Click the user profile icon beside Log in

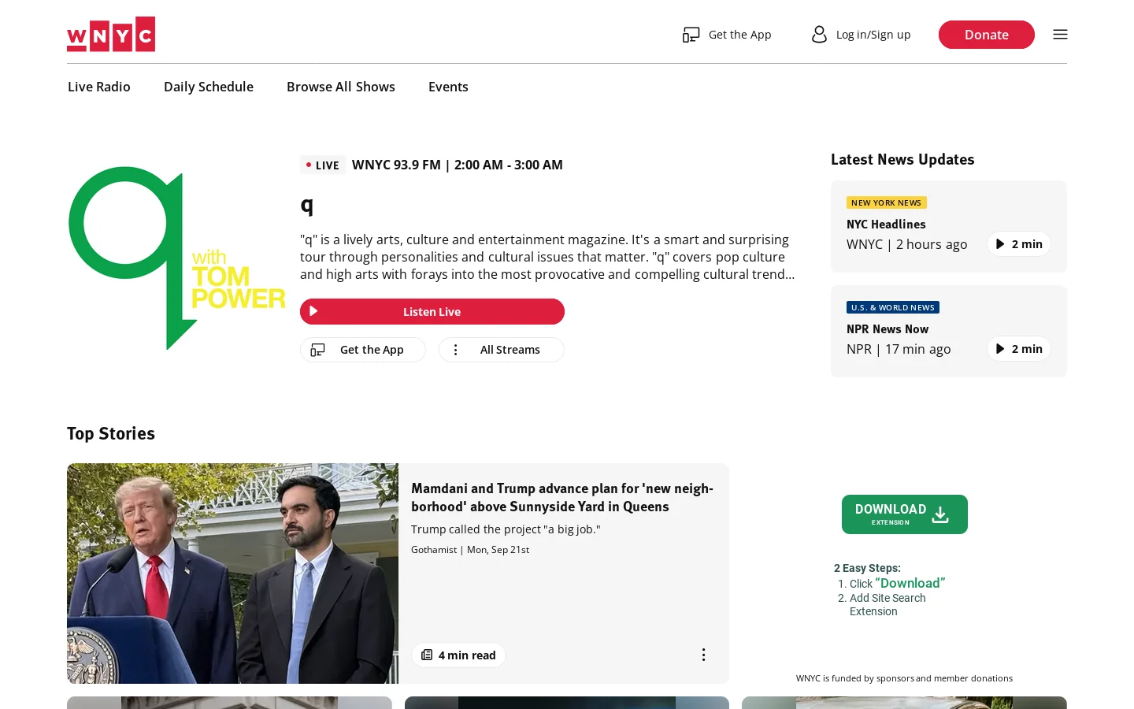point(819,35)
